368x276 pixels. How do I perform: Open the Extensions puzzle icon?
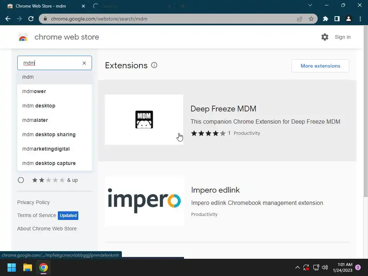click(326, 19)
